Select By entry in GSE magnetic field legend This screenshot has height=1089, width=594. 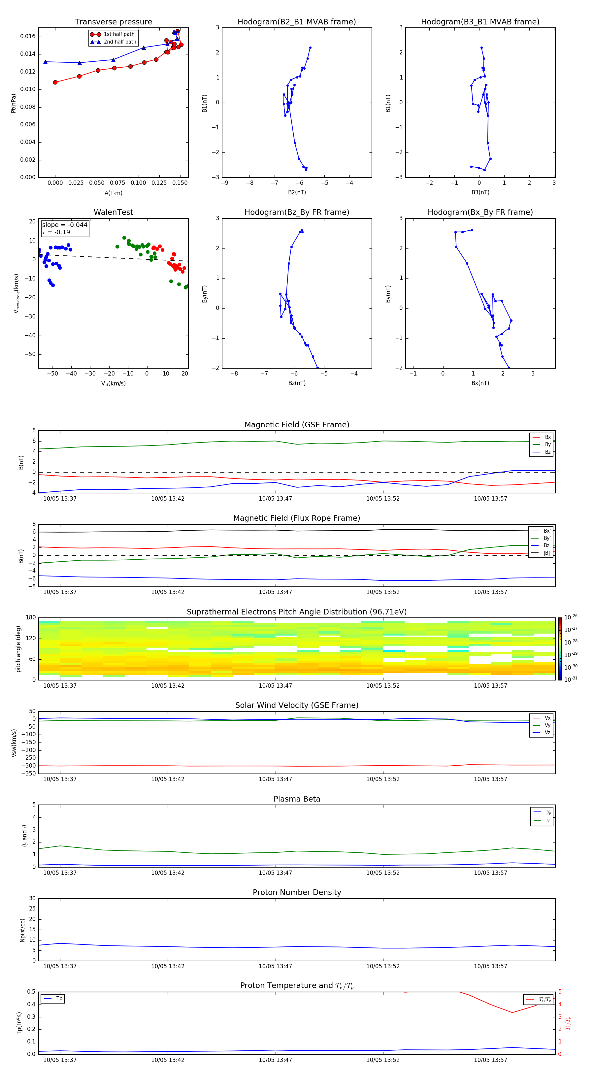(x=542, y=444)
